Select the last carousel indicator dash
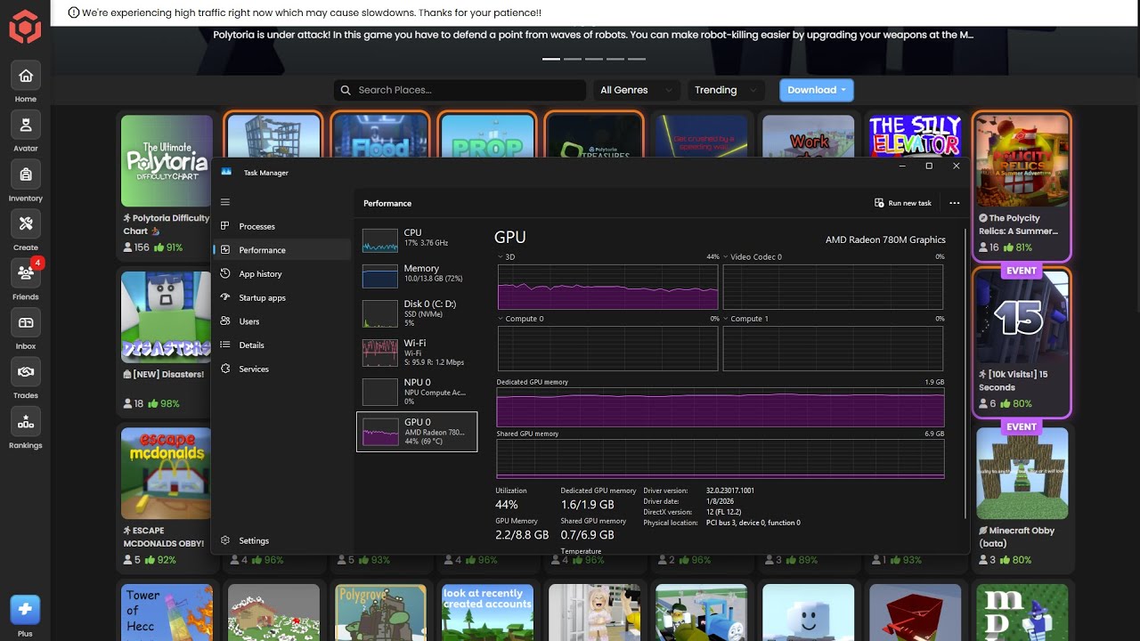Screen dimensions: 1140x641 tap(637, 59)
